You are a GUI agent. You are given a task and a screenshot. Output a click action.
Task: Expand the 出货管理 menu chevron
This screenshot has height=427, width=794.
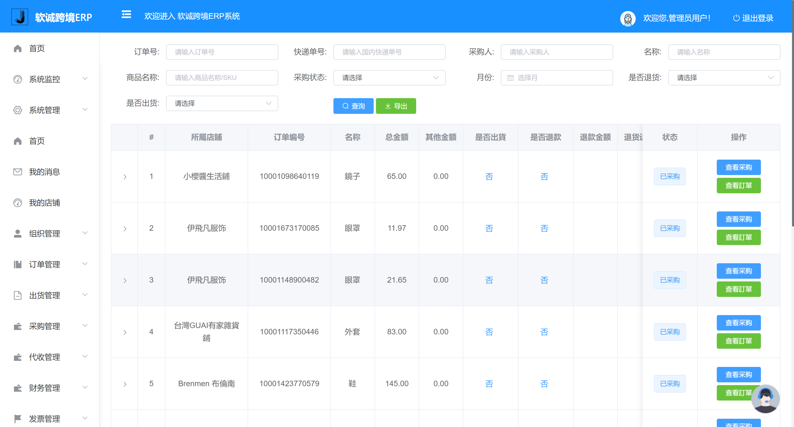click(85, 294)
